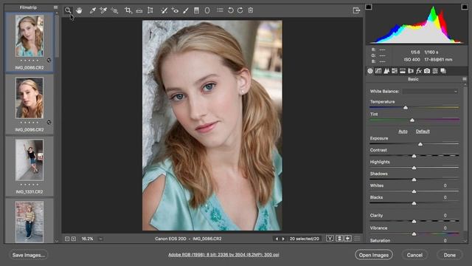Click the Highlights slider handle
The height and width of the screenshot is (266, 472).
[x=414, y=168]
